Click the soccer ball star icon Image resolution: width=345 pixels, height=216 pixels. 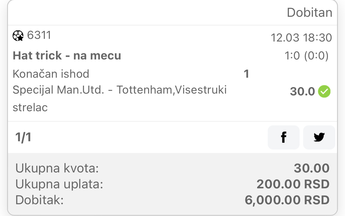click(18, 36)
